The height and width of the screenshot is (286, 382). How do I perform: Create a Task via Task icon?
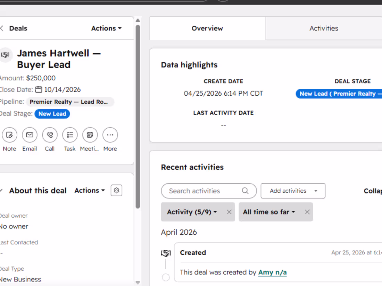point(70,135)
